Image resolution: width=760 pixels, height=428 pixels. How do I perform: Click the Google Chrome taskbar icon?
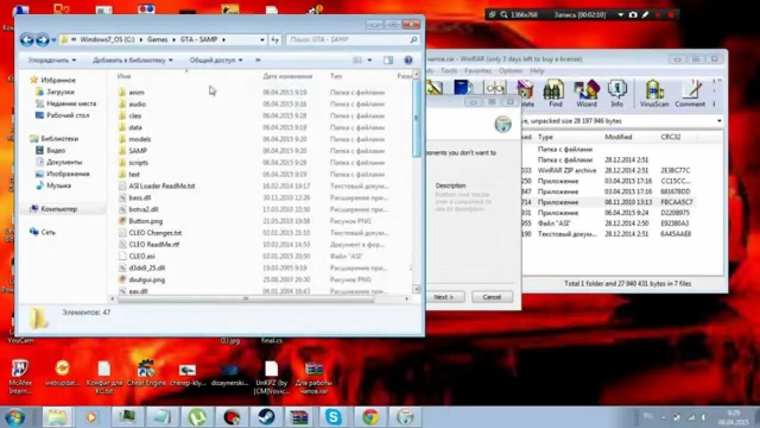pyautogui.click(x=370, y=417)
